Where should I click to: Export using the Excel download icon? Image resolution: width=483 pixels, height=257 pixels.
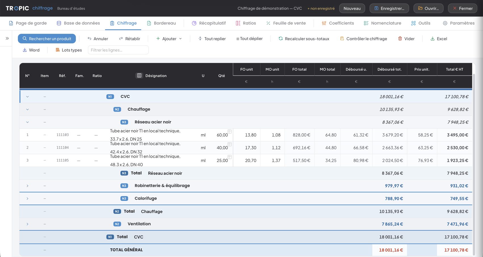pos(432,39)
